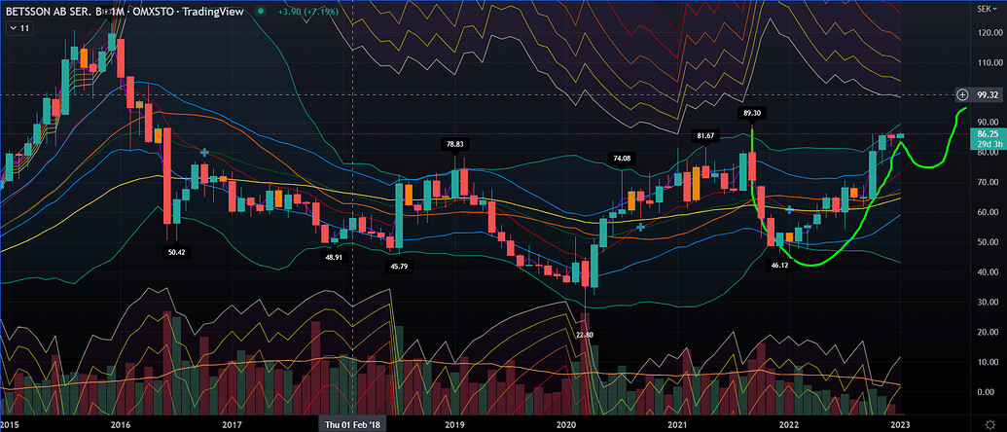1007x432 pixels.
Task: Click the 2020 label on time axis
Action: 567,424
